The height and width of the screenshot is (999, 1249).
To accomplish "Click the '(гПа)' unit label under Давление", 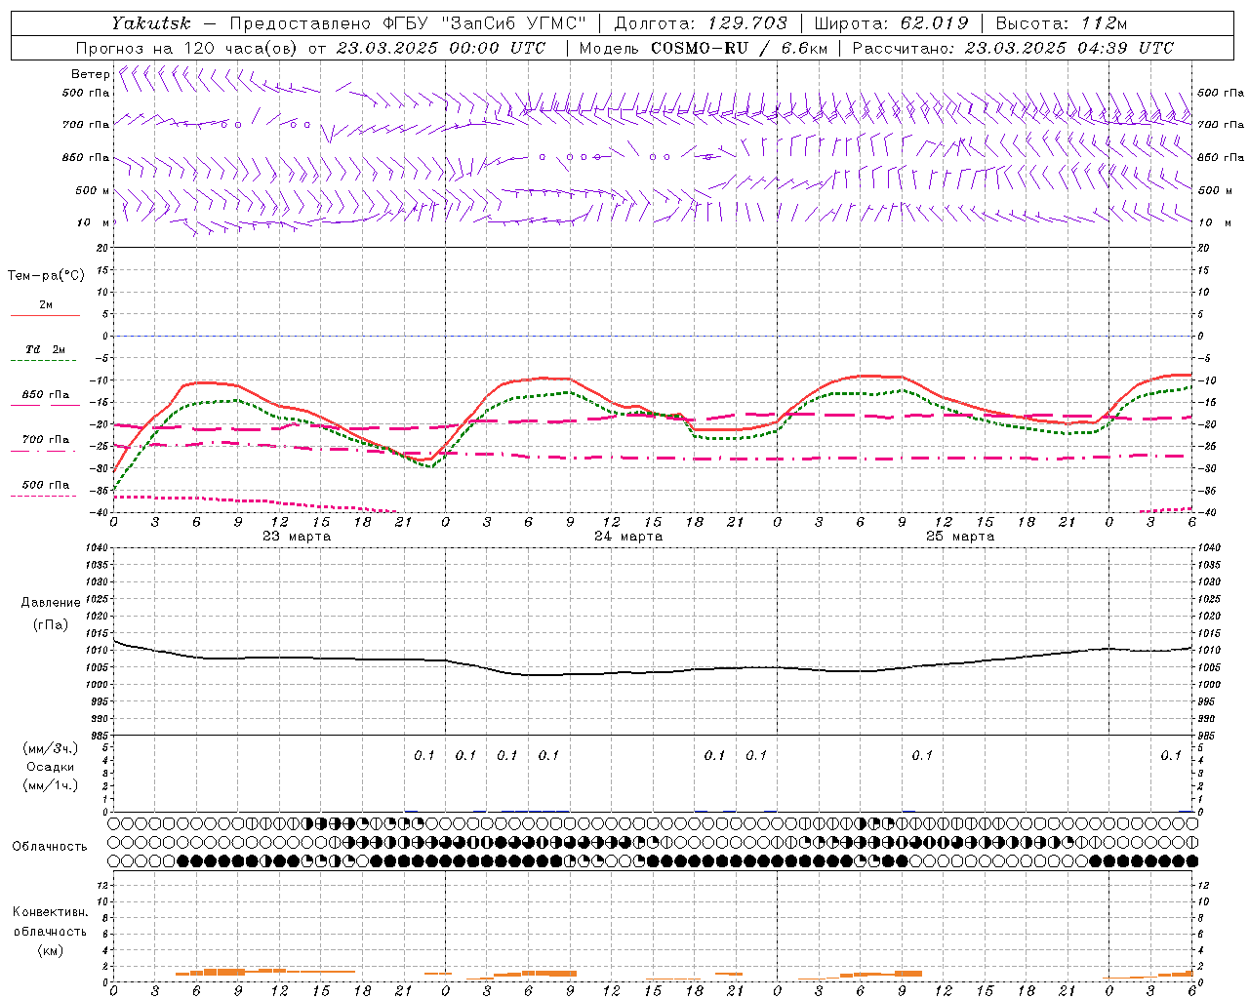I will click(51, 625).
